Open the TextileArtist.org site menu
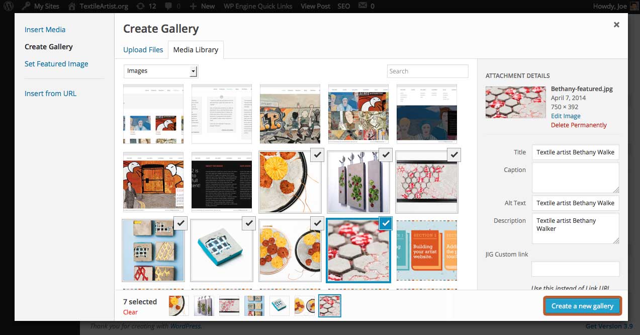The image size is (640, 335). (98, 7)
